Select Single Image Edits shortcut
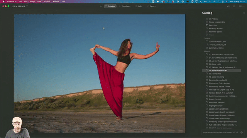Viewport: 247px width, 138px height. 217,22
